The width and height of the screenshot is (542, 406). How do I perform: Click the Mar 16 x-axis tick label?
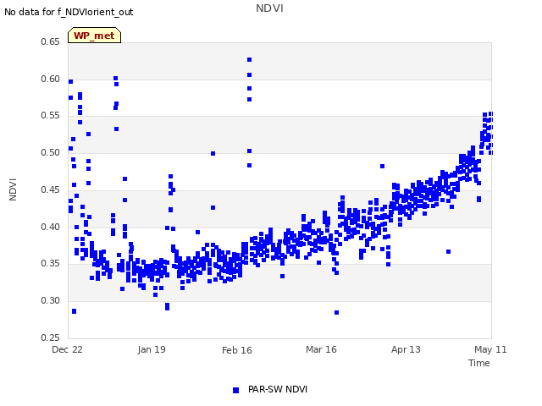pyautogui.click(x=321, y=349)
